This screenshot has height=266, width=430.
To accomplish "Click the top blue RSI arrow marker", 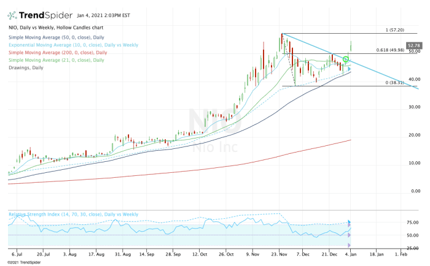I will (x=350, y=222).
